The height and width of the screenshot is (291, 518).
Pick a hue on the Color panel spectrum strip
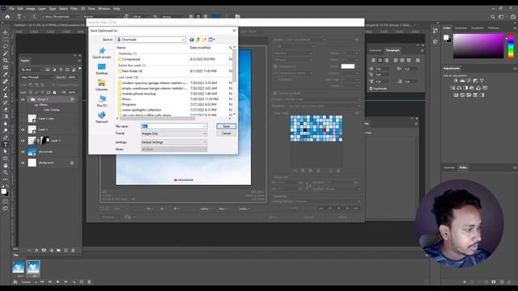coord(511,46)
